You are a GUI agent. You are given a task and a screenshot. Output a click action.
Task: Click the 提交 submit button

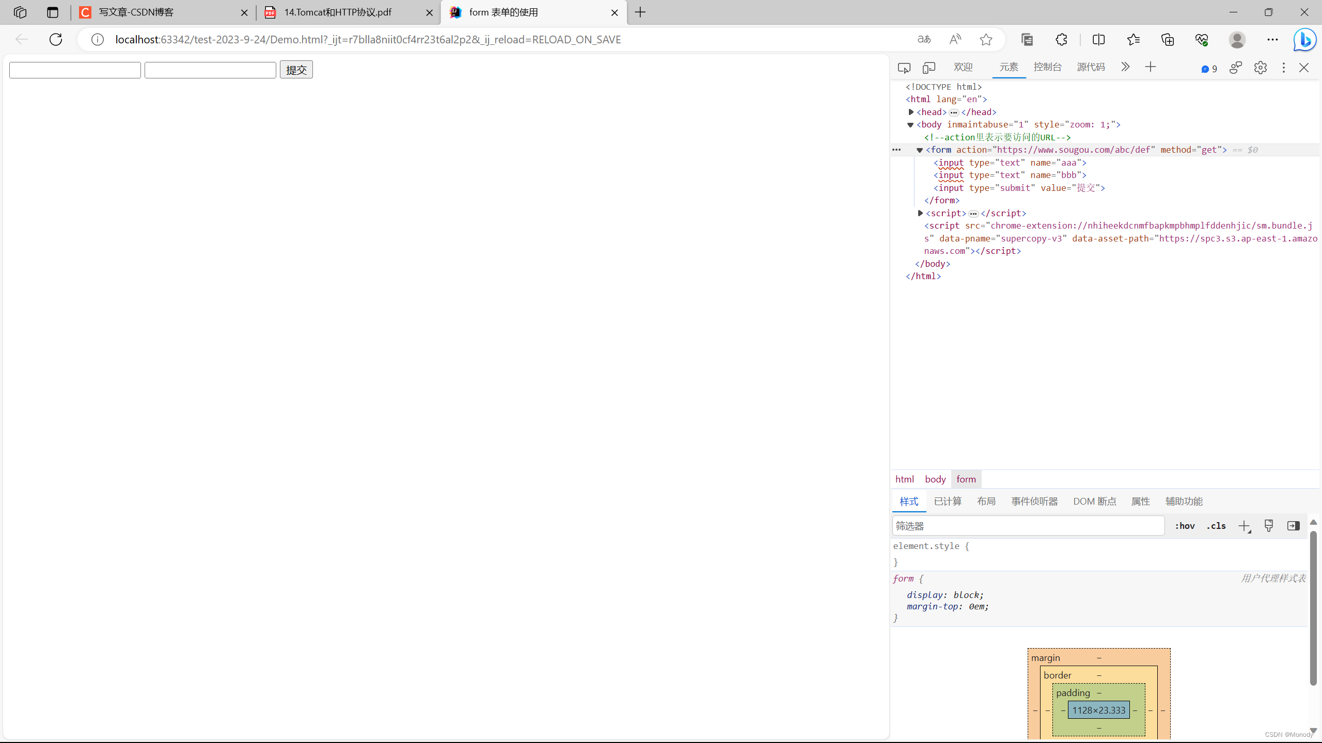[296, 70]
